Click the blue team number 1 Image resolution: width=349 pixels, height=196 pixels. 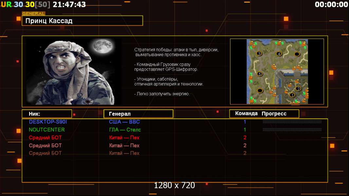coord(245,122)
